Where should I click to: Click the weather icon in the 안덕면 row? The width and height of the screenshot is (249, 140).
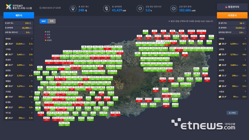coord(220,86)
